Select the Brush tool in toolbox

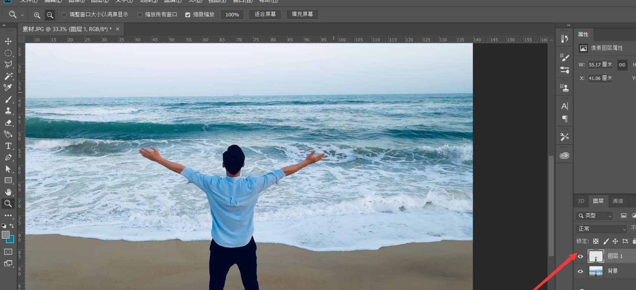click(x=8, y=100)
